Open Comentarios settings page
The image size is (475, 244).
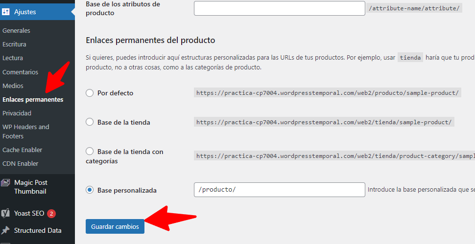pyautogui.click(x=20, y=72)
